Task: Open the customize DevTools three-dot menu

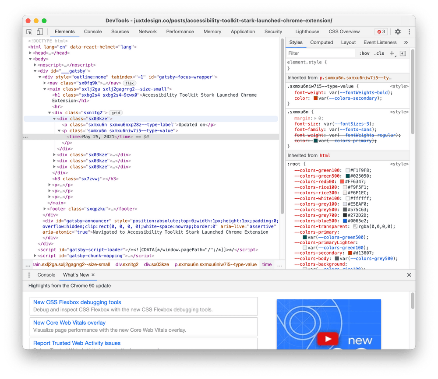Action: [409, 32]
